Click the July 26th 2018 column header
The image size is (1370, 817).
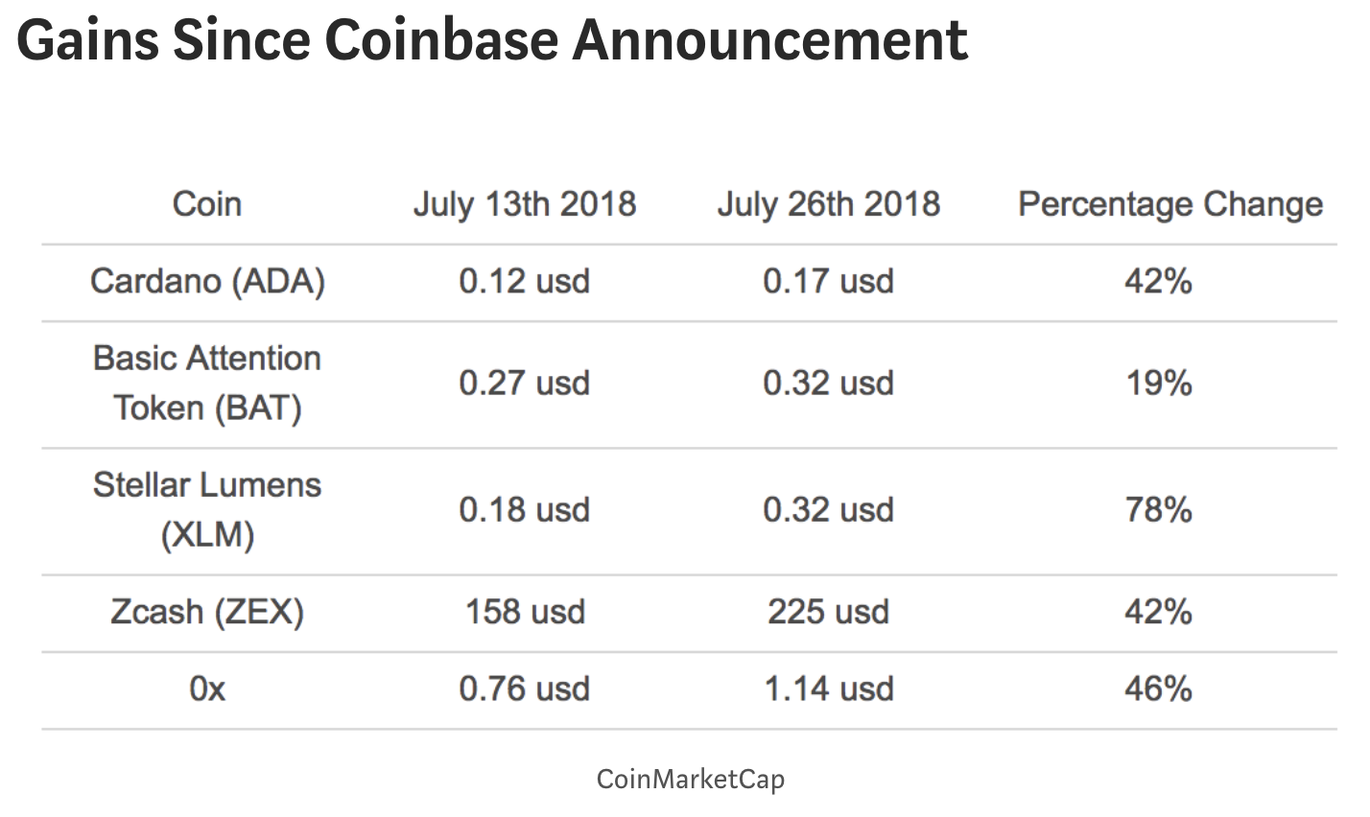coord(828,204)
